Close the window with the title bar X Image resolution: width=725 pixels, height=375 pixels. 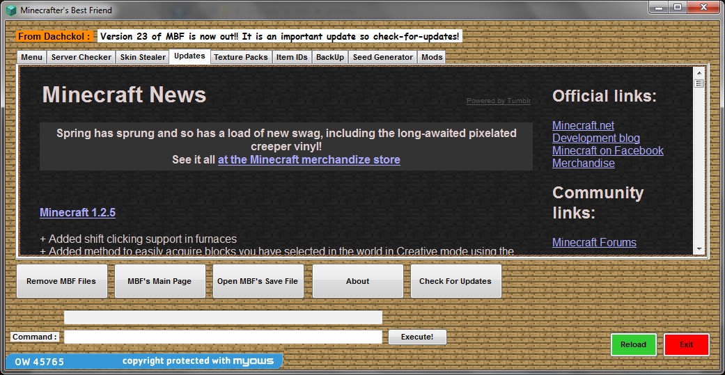[705, 8]
